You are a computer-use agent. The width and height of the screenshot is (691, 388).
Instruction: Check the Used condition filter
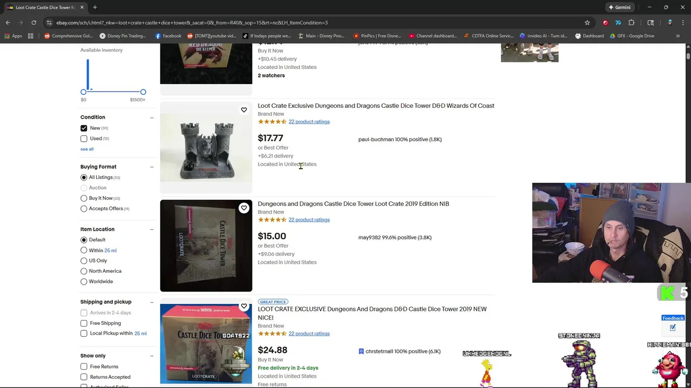tap(84, 138)
